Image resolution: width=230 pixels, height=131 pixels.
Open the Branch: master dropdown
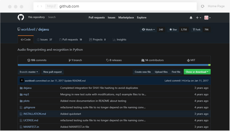point(29,72)
